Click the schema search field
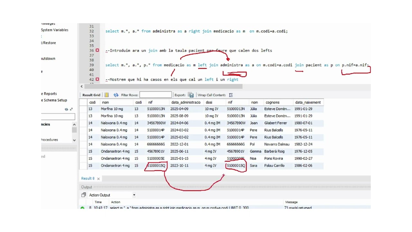 click(x=58, y=117)
